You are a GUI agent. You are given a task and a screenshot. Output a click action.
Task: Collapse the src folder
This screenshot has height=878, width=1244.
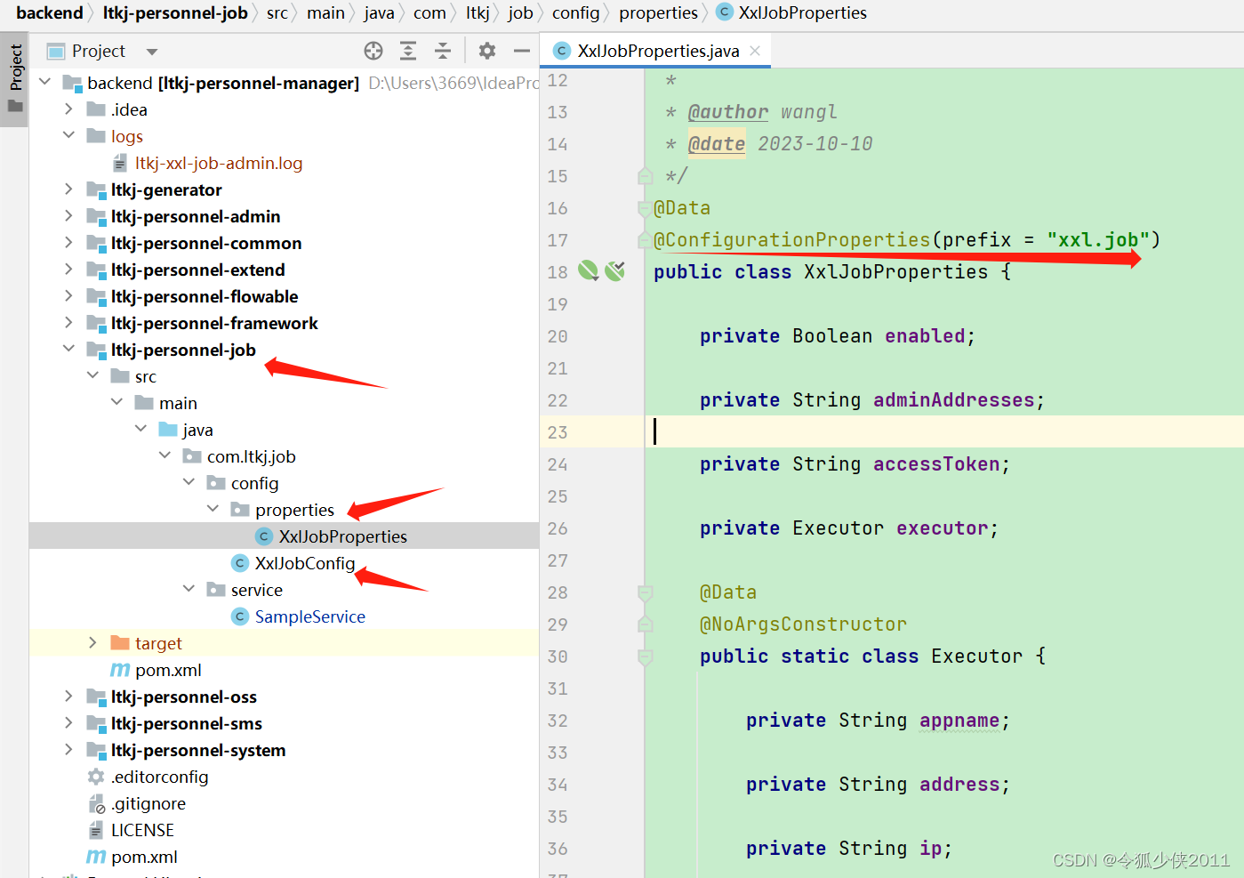(x=92, y=375)
